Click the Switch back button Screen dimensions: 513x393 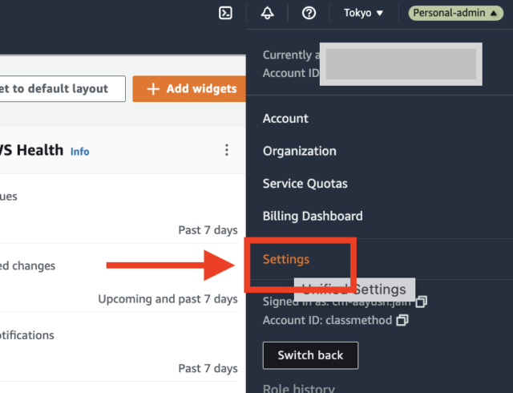310,355
